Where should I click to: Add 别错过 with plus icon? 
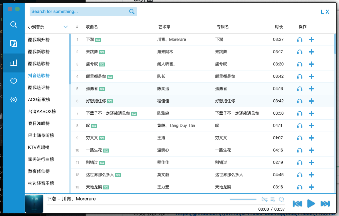(x=311, y=162)
